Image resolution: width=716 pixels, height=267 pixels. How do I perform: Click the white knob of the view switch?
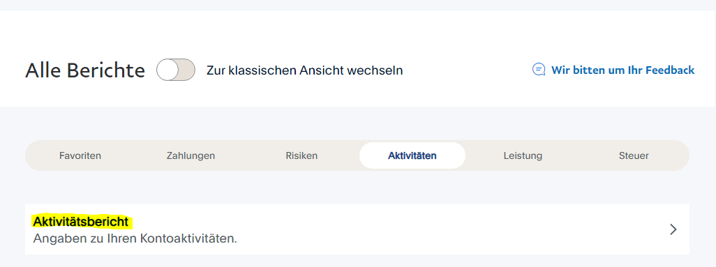pos(167,70)
